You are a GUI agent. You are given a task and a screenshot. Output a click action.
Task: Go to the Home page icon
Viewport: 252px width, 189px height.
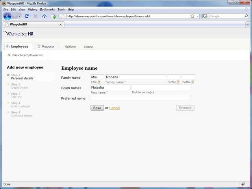point(44,16)
